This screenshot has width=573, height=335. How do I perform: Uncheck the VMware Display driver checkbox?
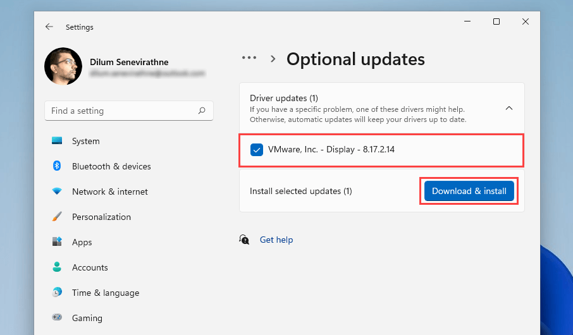(257, 150)
